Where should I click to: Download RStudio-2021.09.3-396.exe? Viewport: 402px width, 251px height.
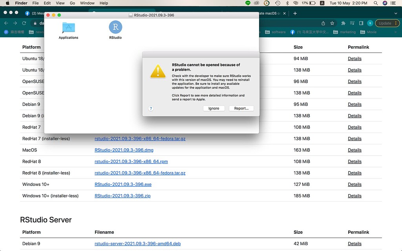tap(123, 184)
